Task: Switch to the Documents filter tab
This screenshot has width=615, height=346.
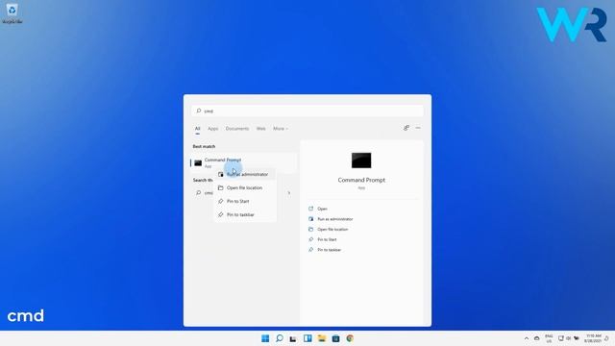Action: click(x=237, y=129)
